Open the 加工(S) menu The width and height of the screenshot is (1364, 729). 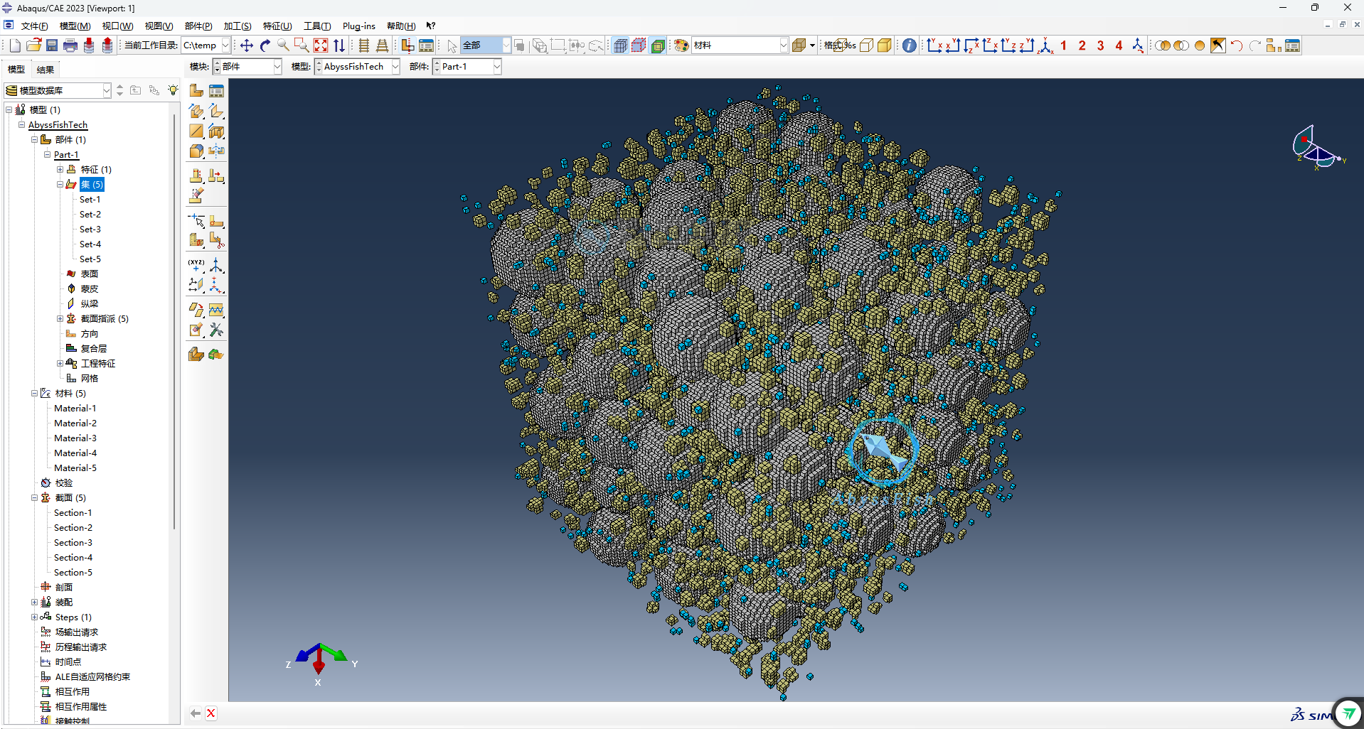[x=238, y=26]
